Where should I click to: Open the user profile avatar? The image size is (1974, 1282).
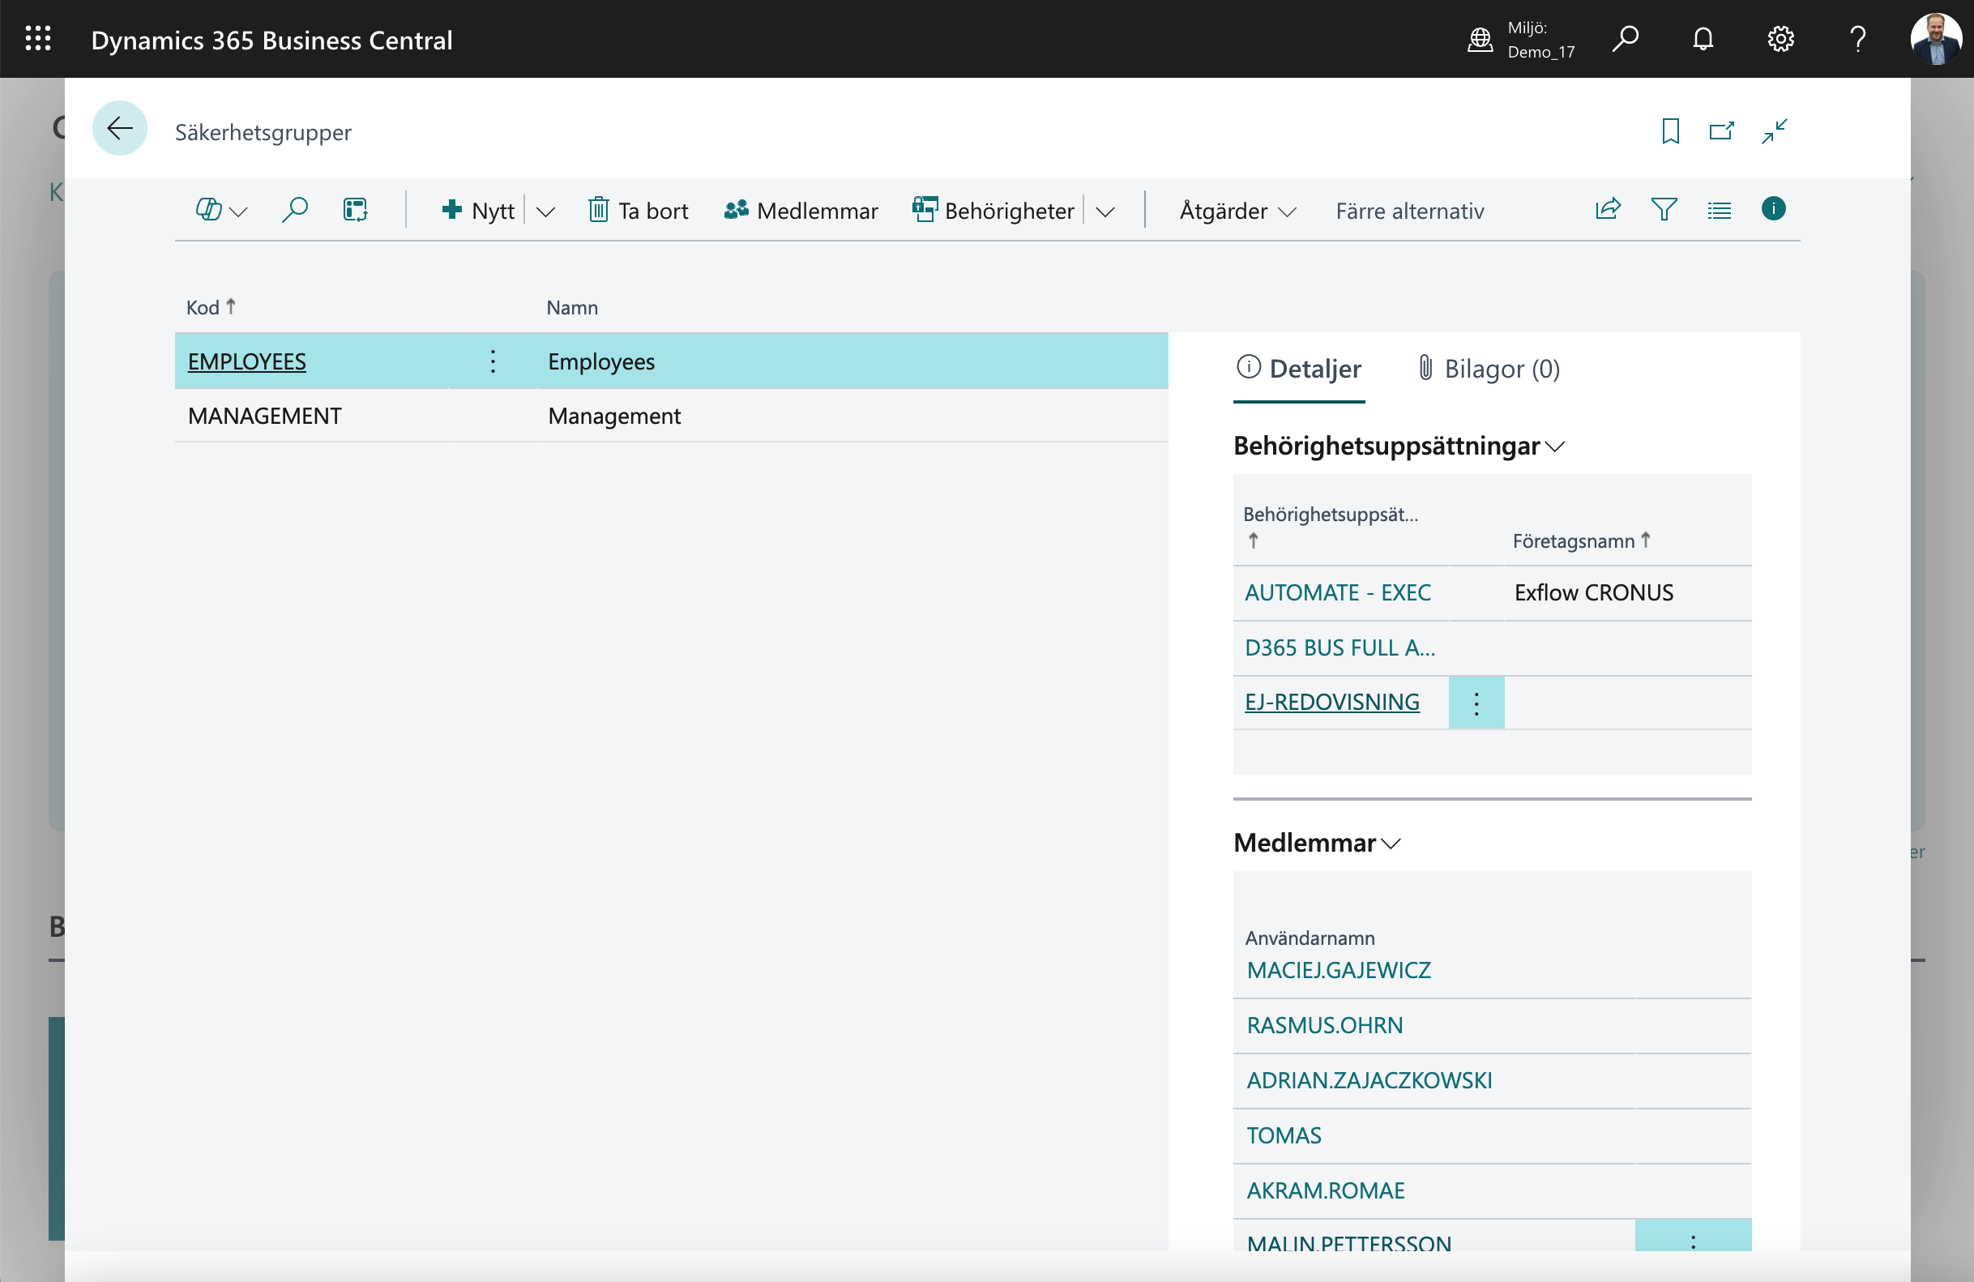point(1935,39)
